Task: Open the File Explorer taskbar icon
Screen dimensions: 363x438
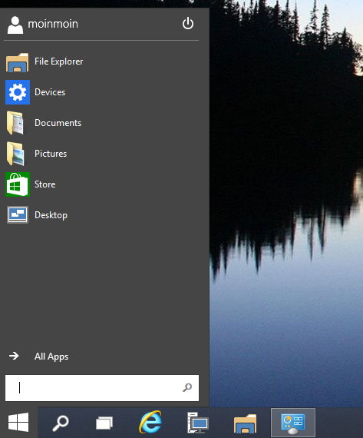Action: tap(245, 423)
